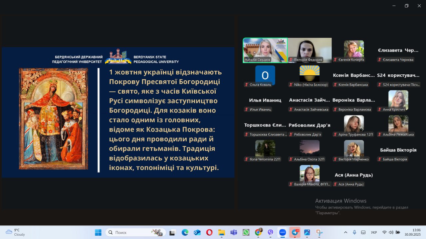426x239 pixels.
Task: Switch the УКР keyboard language
Action: 374,232
